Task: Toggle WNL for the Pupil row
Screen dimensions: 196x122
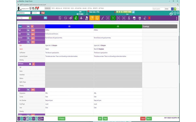Action: (x=28, y=30)
